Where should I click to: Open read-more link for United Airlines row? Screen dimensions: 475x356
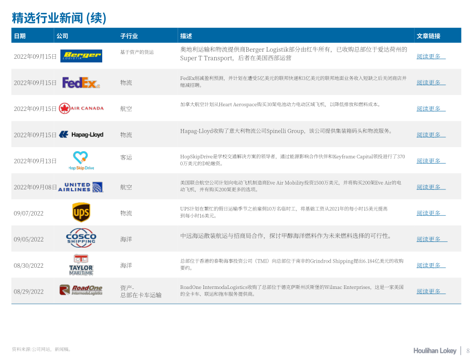tap(431, 187)
